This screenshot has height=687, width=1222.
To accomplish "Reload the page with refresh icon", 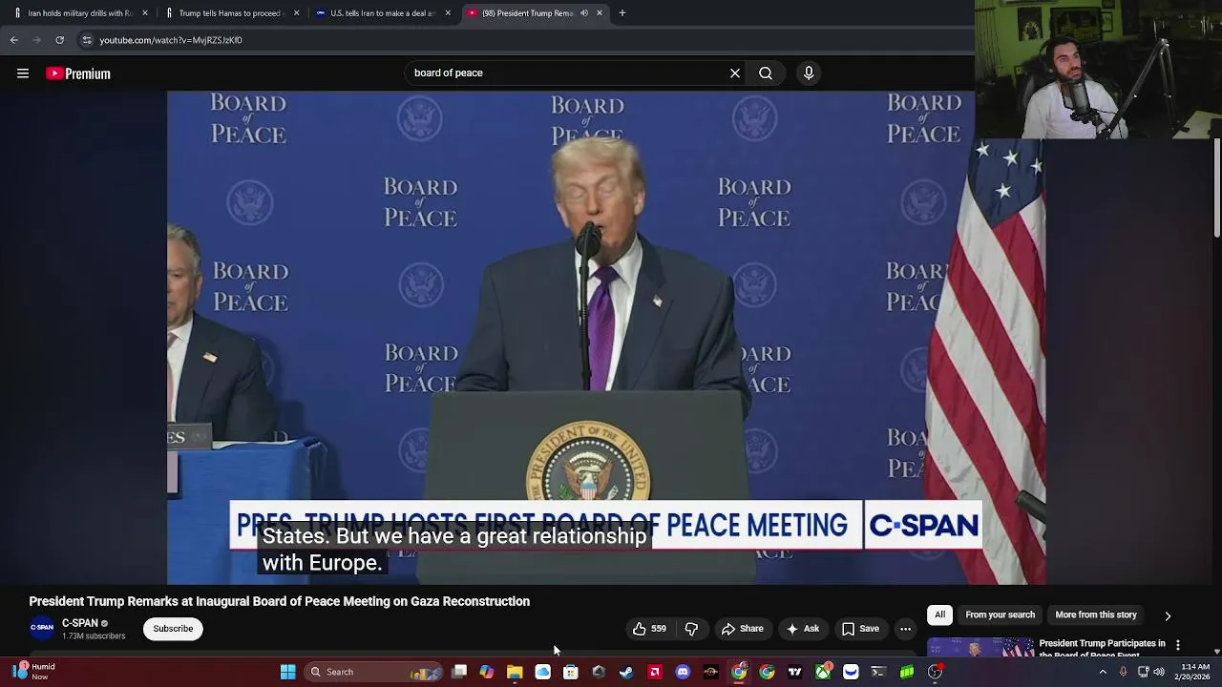I will tap(59, 40).
